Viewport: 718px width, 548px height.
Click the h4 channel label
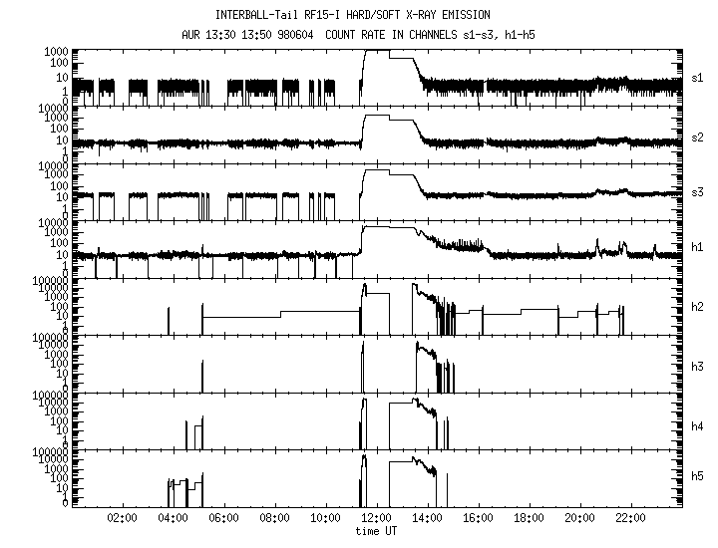697,419
